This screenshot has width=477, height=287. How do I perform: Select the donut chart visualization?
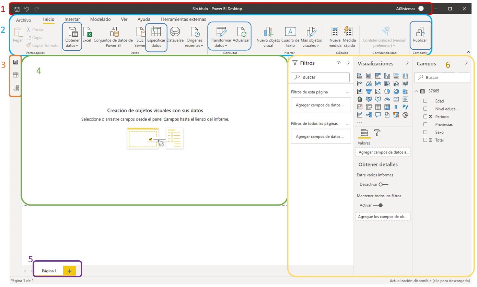click(x=396, y=91)
